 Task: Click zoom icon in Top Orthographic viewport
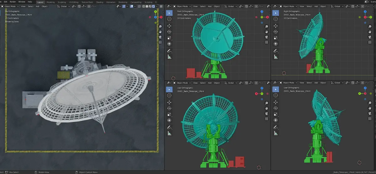coord(160,27)
